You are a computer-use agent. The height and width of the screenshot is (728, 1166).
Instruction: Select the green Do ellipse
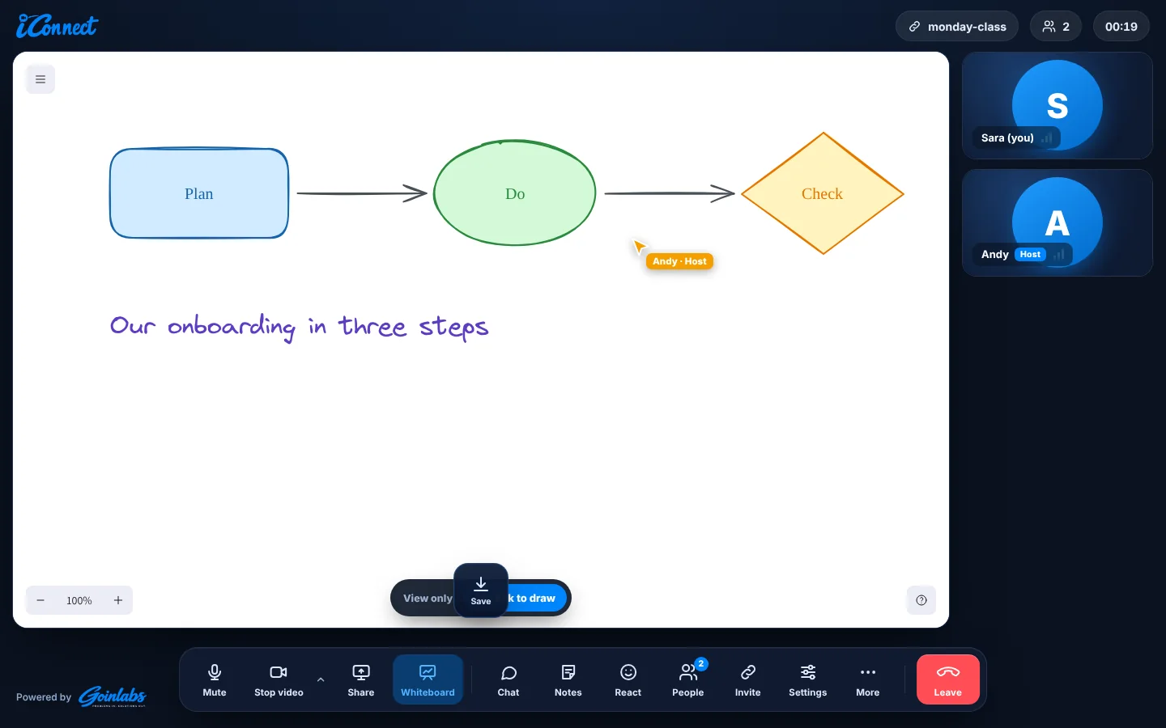click(x=515, y=193)
